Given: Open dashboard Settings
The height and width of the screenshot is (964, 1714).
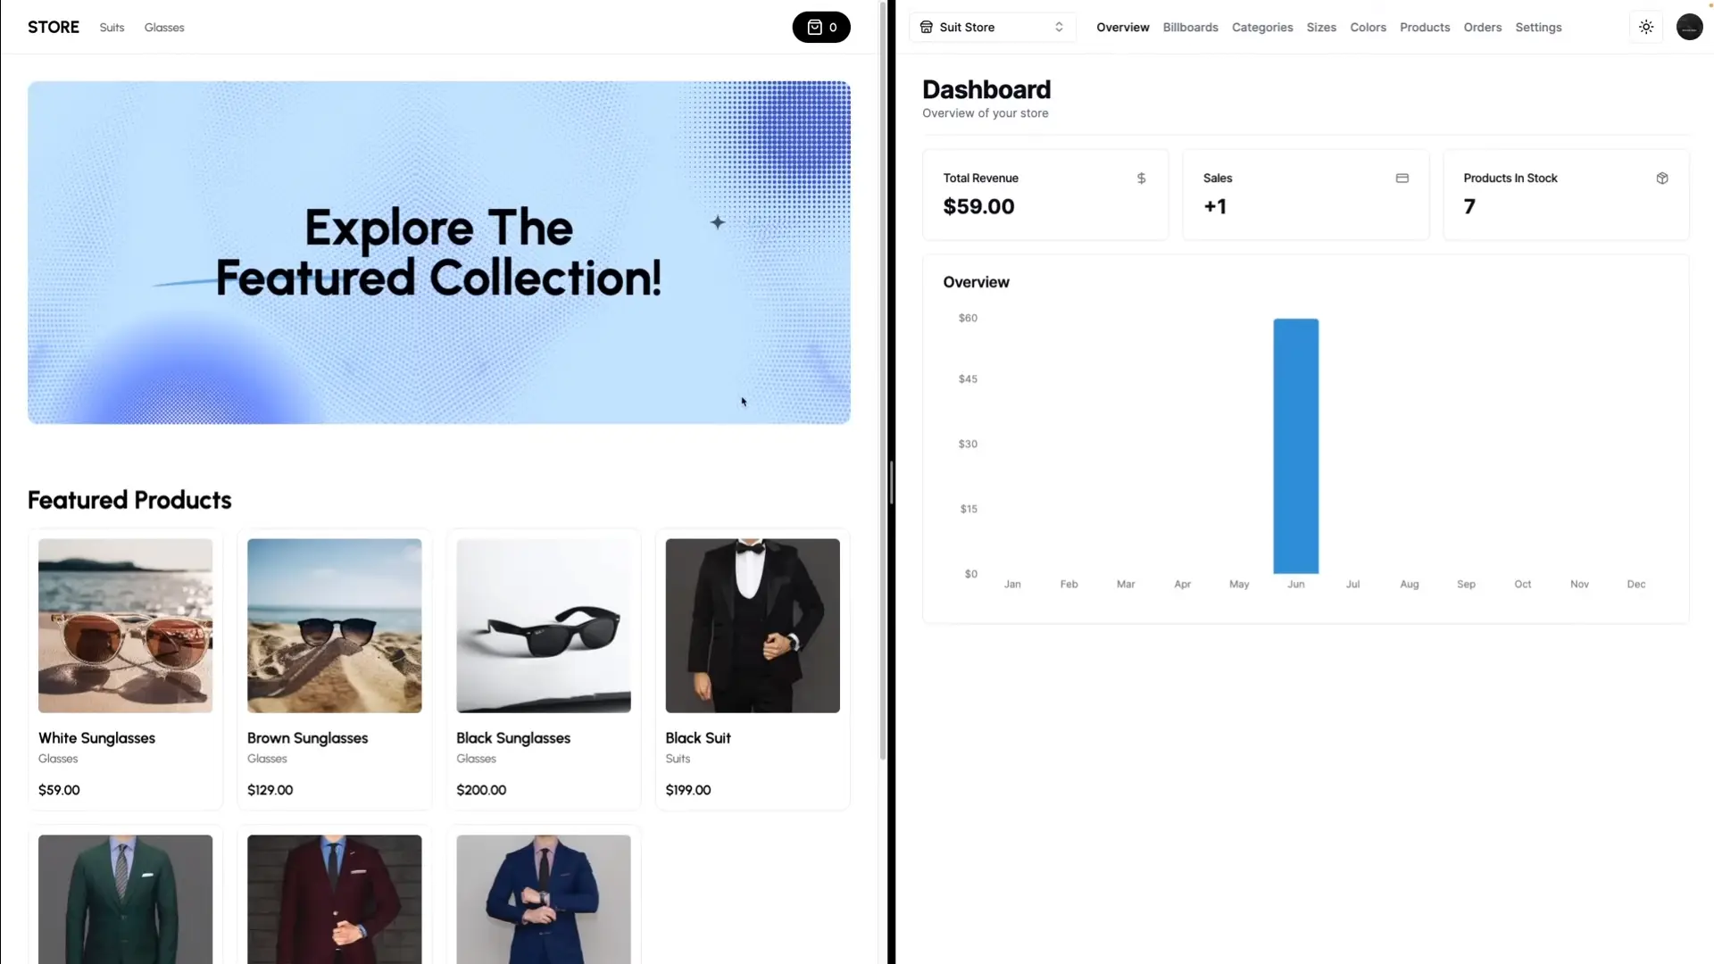Looking at the screenshot, I should [x=1537, y=28].
